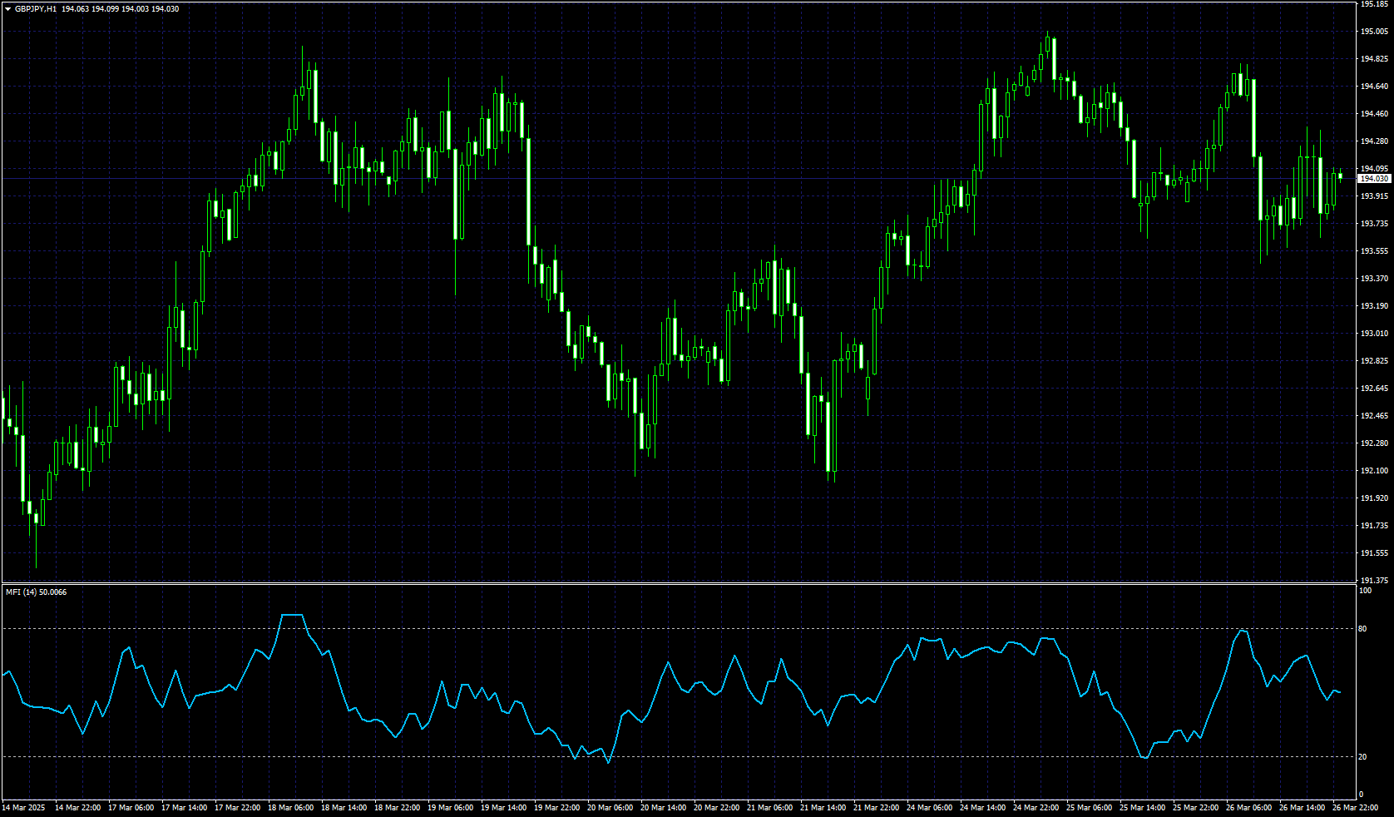Image resolution: width=1394 pixels, height=817 pixels.
Task: Select the 26 Mar 22:00 time label
Action: [1355, 808]
